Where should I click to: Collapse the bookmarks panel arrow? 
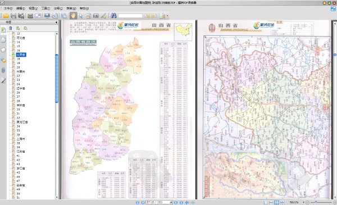[56, 22]
